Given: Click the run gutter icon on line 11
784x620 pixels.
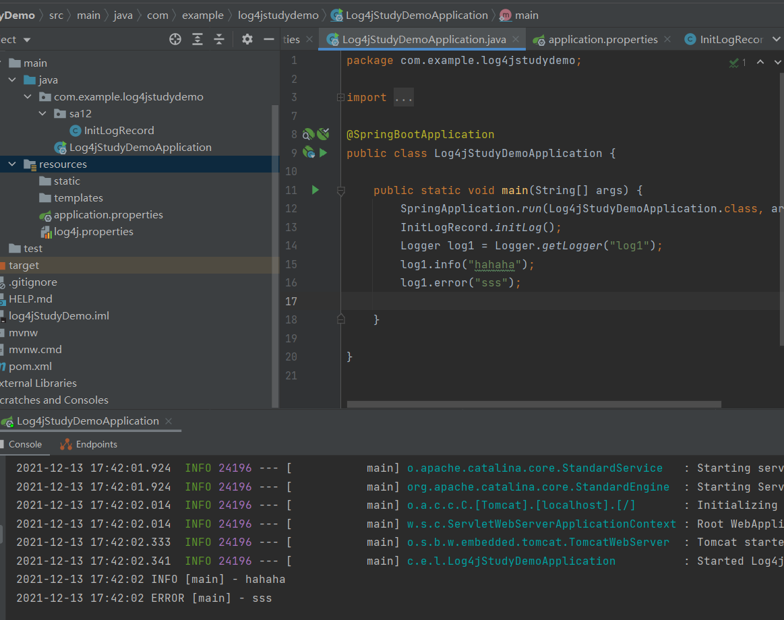Looking at the screenshot, I should tap(315, 190).
